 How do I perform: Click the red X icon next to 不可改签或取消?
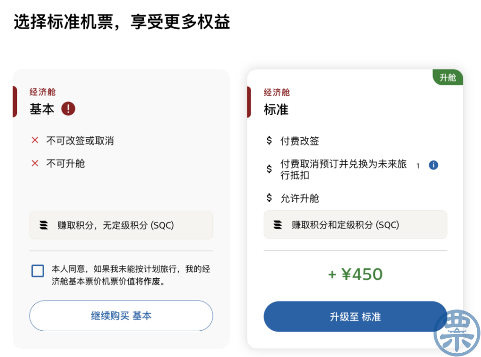click(x=35, y=141)
